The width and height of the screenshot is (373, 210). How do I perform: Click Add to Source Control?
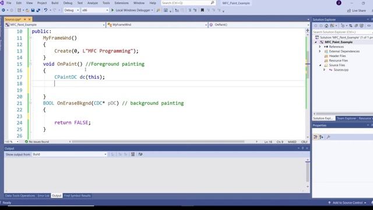347,203
